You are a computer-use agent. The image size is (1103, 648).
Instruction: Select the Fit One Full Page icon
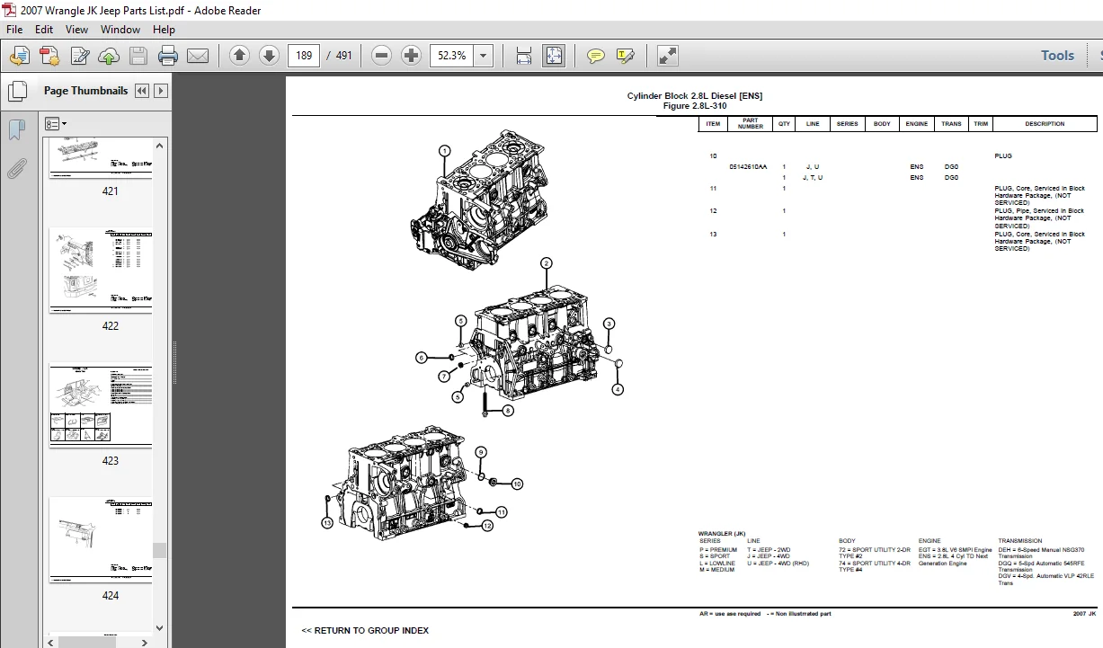click(x=553, y=56)
